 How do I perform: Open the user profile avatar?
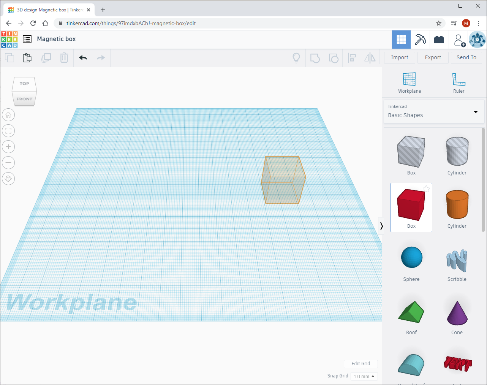477,40
